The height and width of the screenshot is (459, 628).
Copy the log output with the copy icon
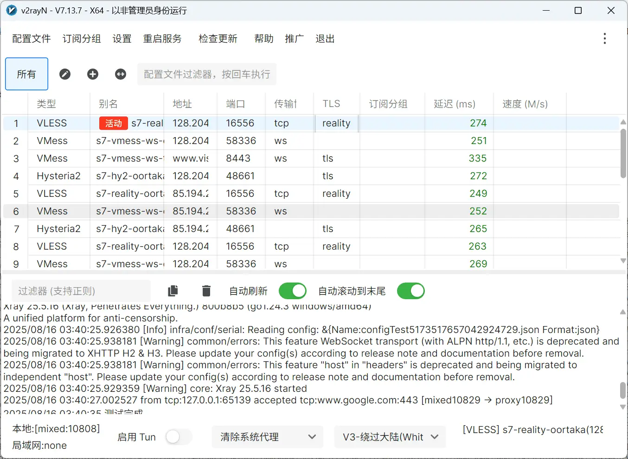coord(173,291)
